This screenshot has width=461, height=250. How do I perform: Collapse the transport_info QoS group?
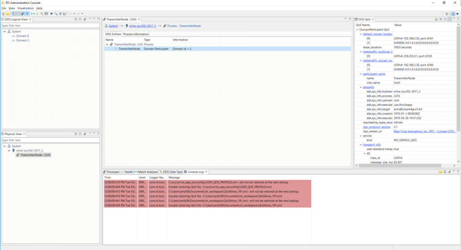tap(360, 145)
